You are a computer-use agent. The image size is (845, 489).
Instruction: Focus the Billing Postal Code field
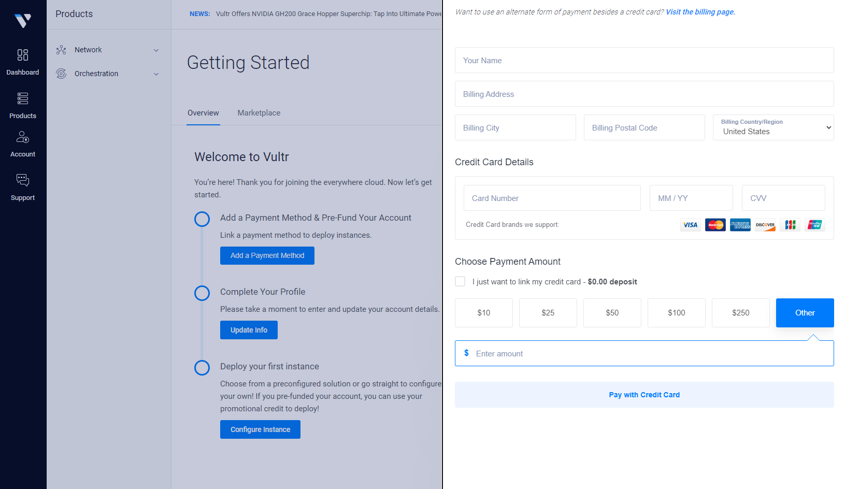tap(645, 127)
